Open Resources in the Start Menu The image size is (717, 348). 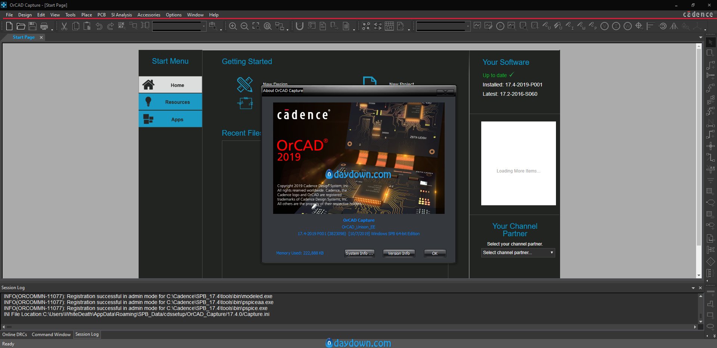[170, 102]
